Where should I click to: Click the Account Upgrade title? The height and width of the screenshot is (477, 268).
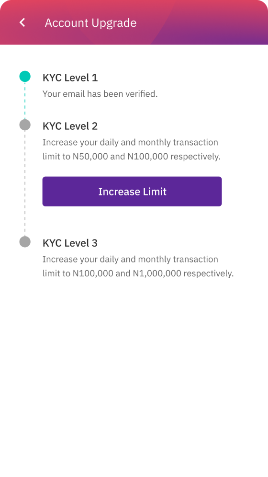coord(90,23)
